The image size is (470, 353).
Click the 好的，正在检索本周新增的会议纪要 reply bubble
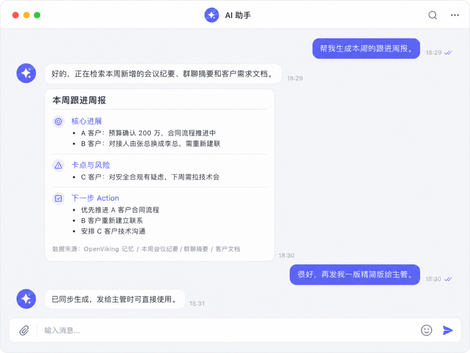(163, 74)
